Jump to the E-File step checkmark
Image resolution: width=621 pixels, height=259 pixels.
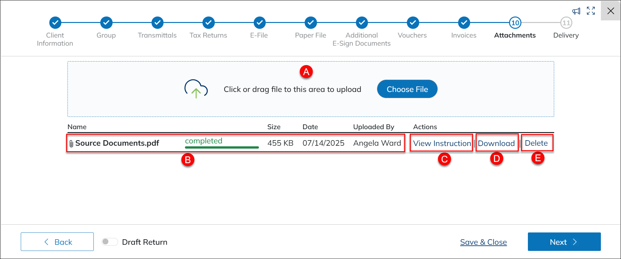coord(260,23)
